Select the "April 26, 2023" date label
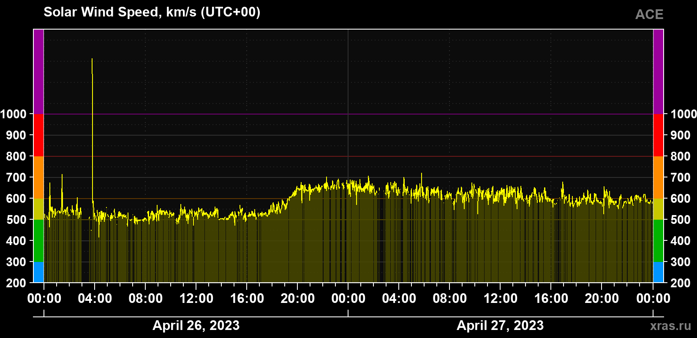Screen dimensions: 697x338 pyautogui.click(x=196, y=325)
